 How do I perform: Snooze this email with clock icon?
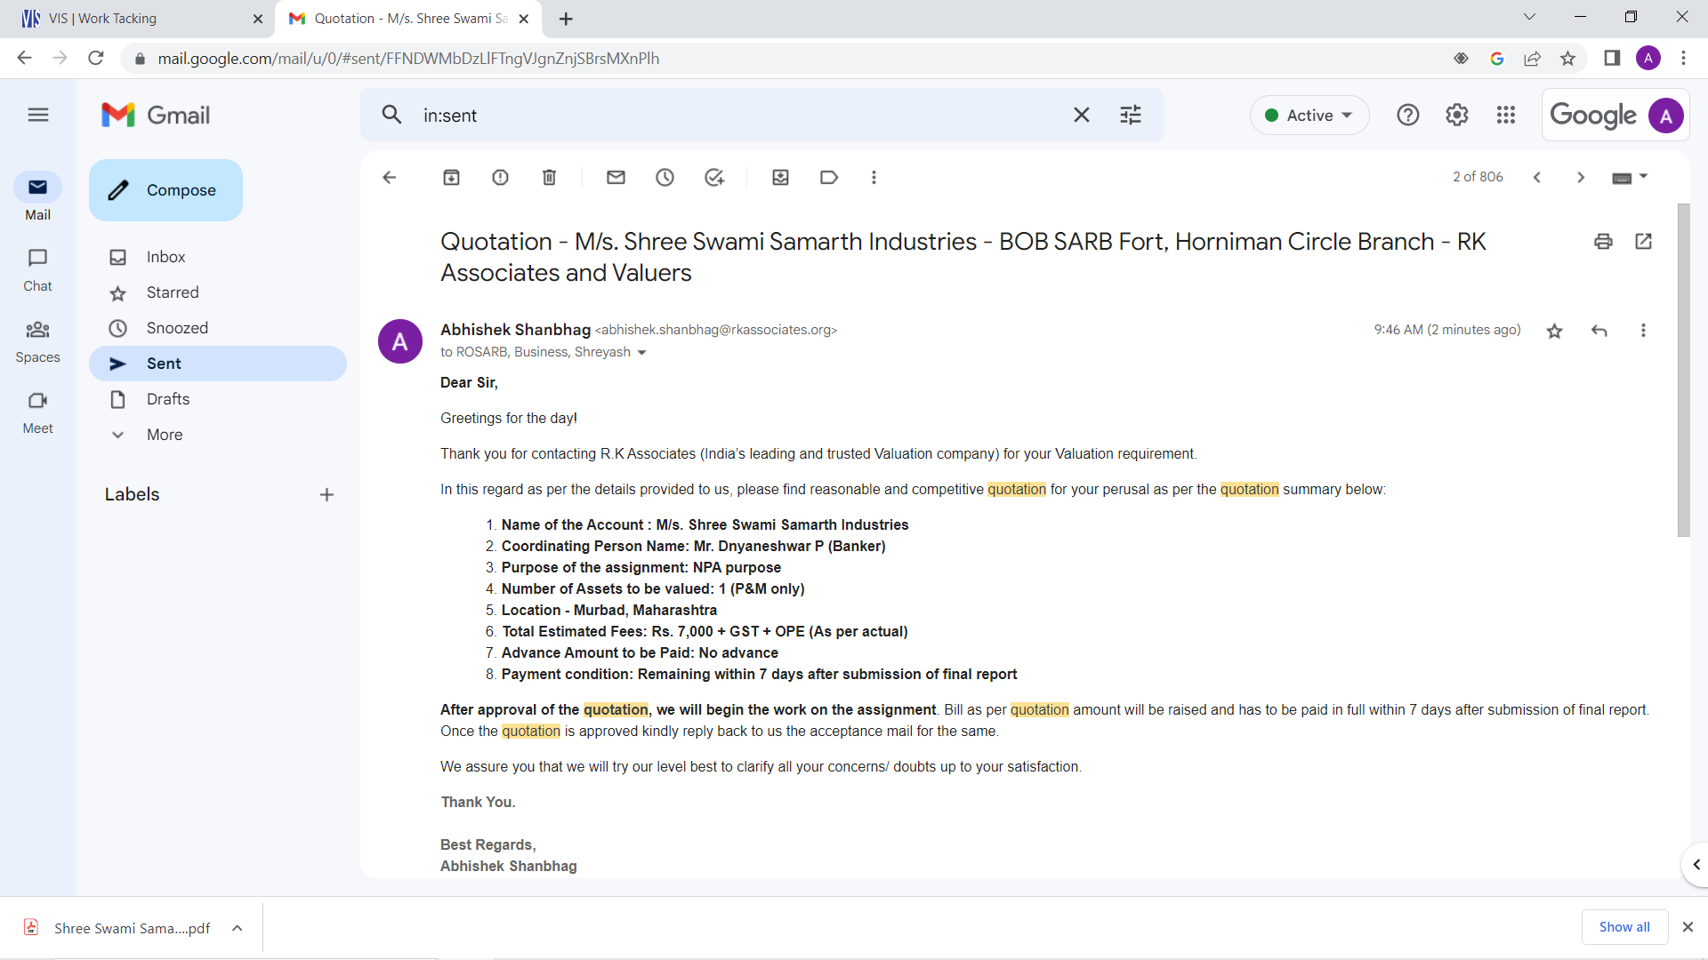coord(665,178)
